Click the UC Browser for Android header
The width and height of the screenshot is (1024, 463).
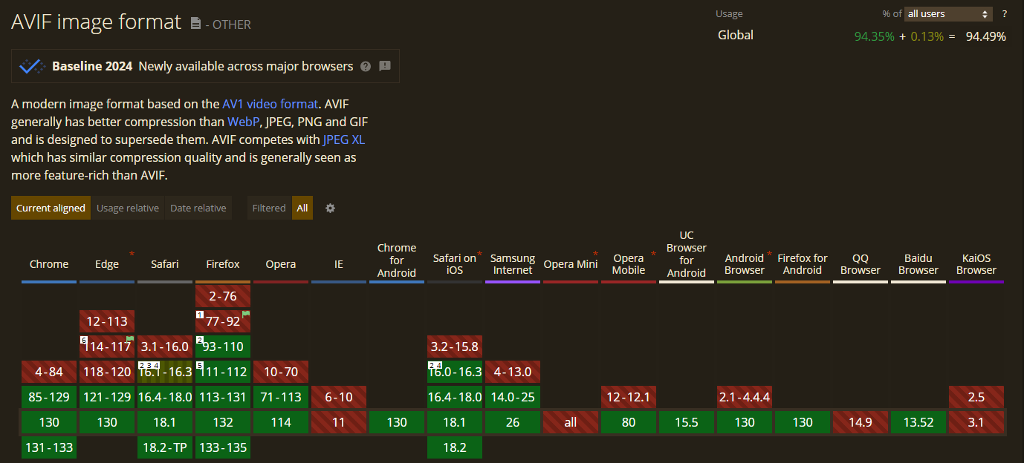(x=687, y=255)
